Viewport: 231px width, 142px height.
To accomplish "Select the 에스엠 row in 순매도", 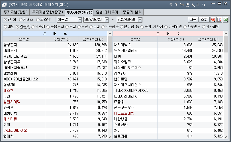I will pos(55,91).
